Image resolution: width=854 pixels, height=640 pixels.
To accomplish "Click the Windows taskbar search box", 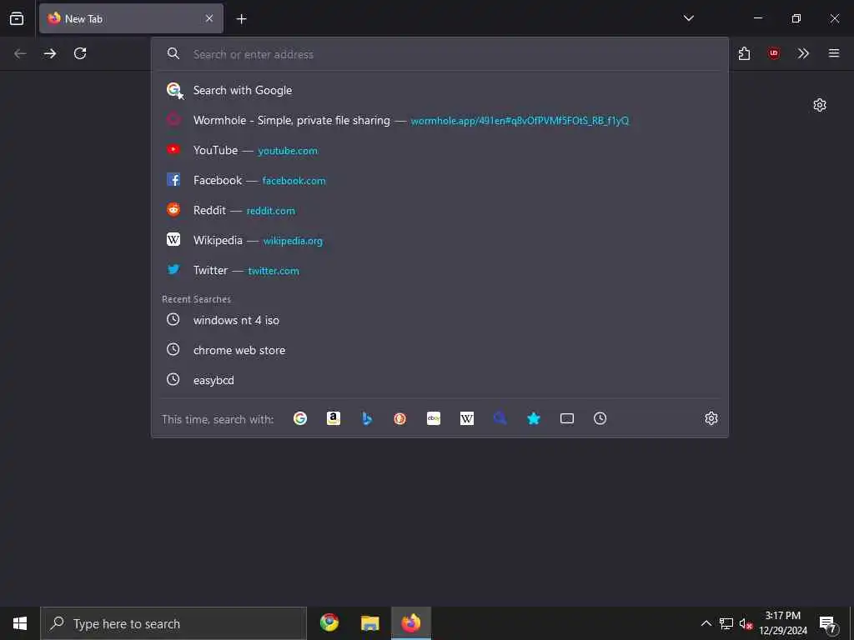I will [173, 623].
